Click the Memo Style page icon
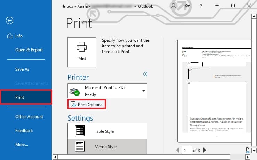Screen dimensions: 257x160 (x=80, y=146)
